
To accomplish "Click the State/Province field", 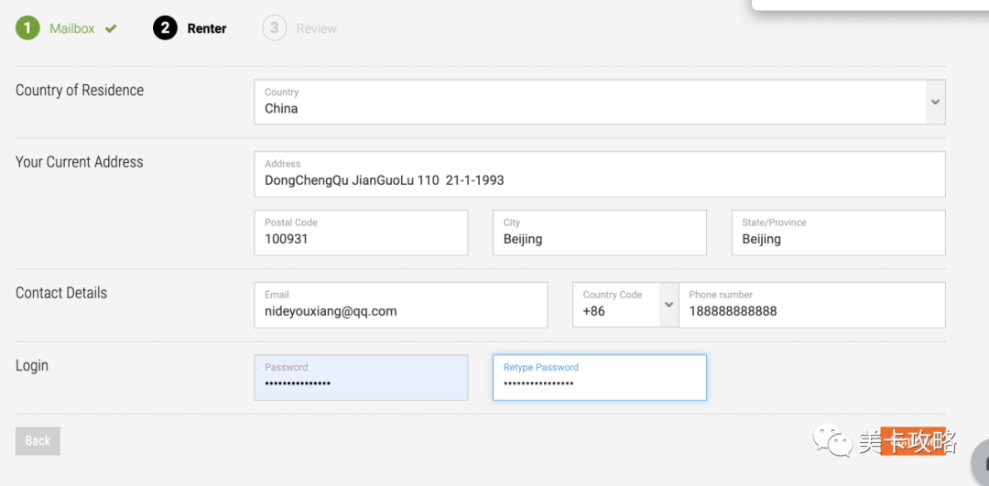I will pyautogui.click(x=838, y=232).
